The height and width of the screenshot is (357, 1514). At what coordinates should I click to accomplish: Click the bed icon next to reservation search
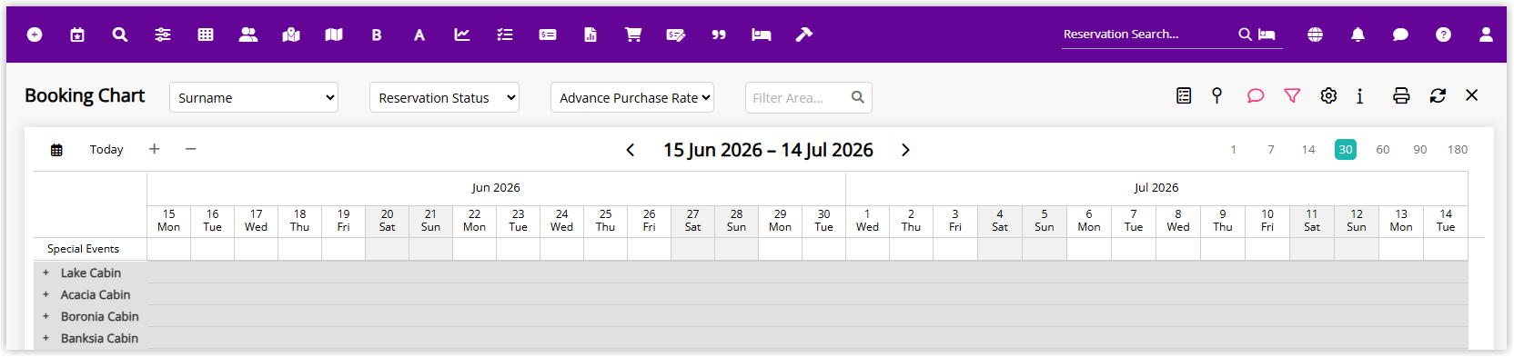point(1267,35)
